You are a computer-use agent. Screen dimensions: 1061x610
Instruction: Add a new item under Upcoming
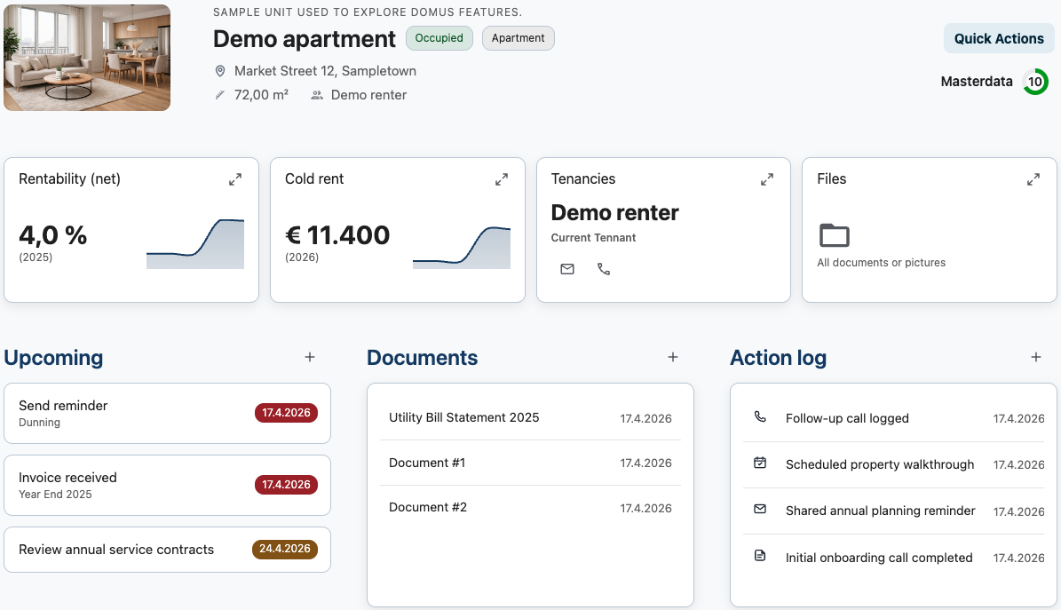[310, 357]
